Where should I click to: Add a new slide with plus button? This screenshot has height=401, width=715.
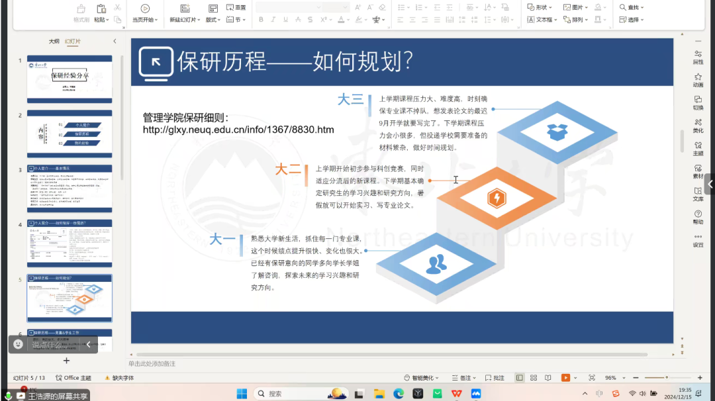(67, 361)
